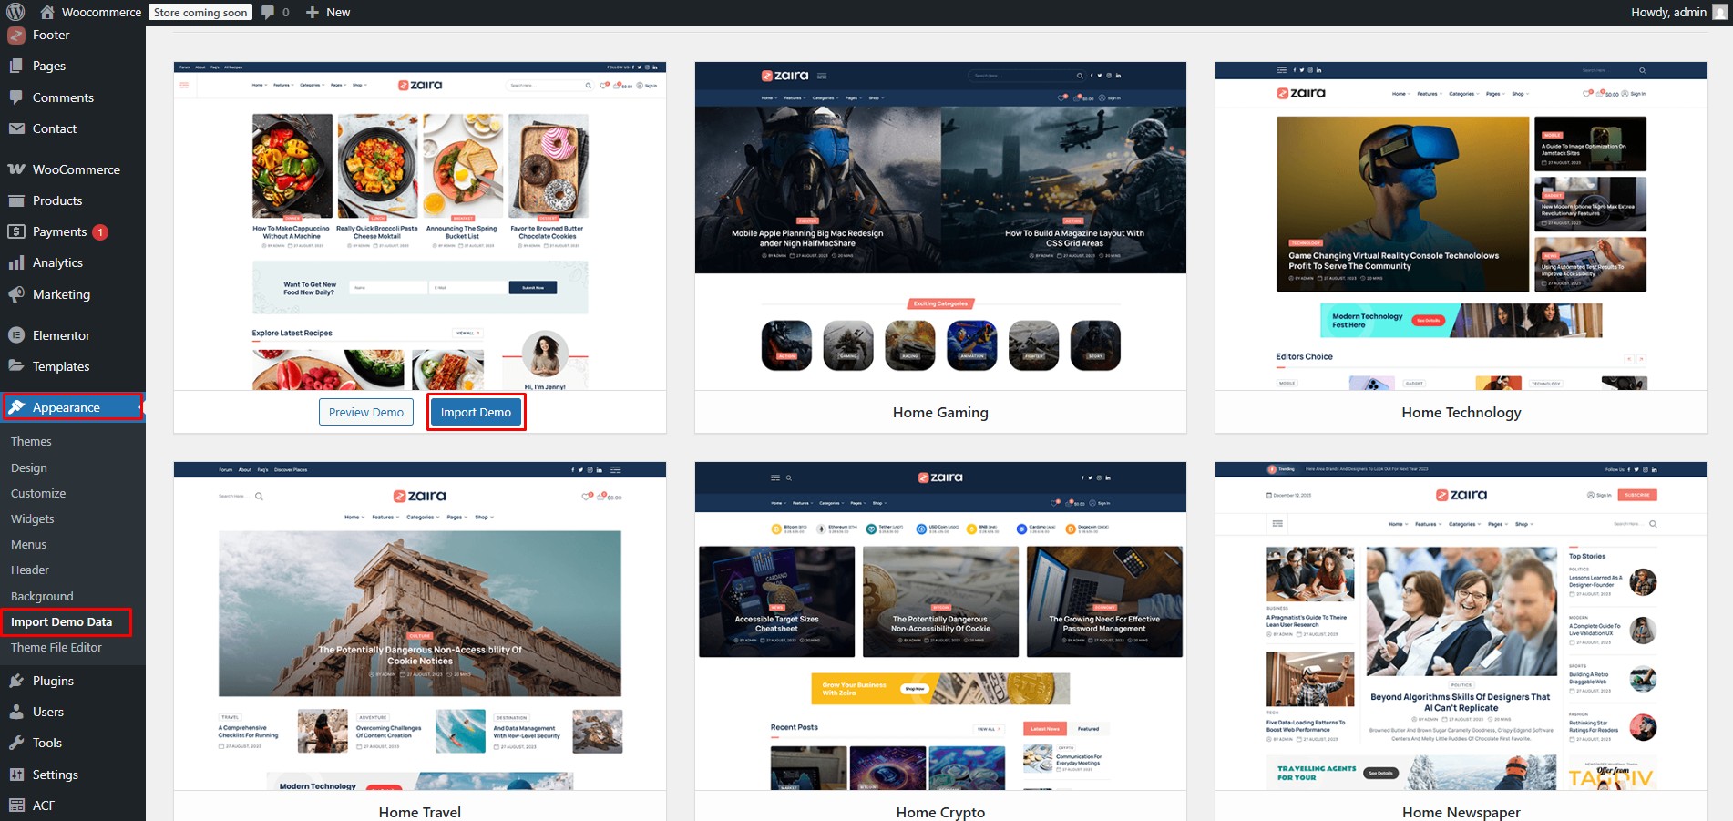Click the Preview Demo button

(x=365, y=413)
